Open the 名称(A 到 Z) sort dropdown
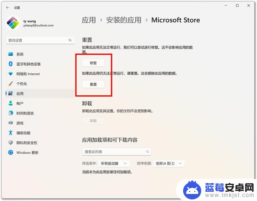Viewport: 257px width, 201px height. [x=169, y=163]
